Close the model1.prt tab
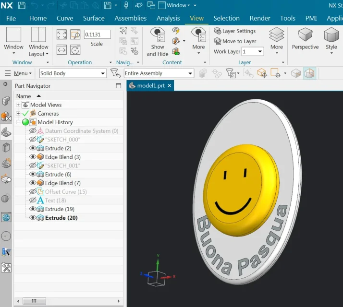Image resolution: width=343 pixels, height=307 pixels. coord(169,86)
